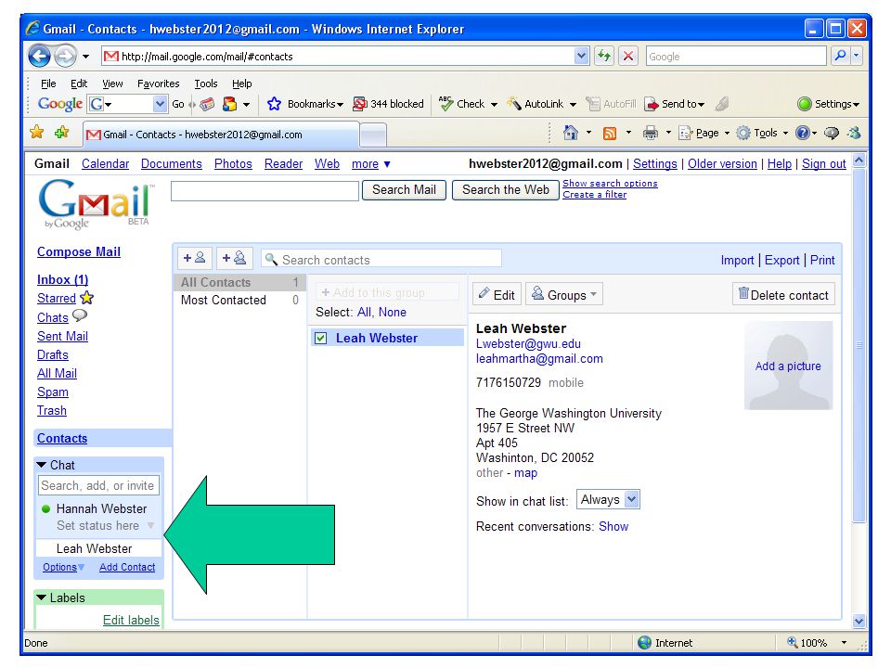The height and width of the screenshot is (668, 891).
Task: Open the Help menu in menu bar
Action: coord(241,83)
